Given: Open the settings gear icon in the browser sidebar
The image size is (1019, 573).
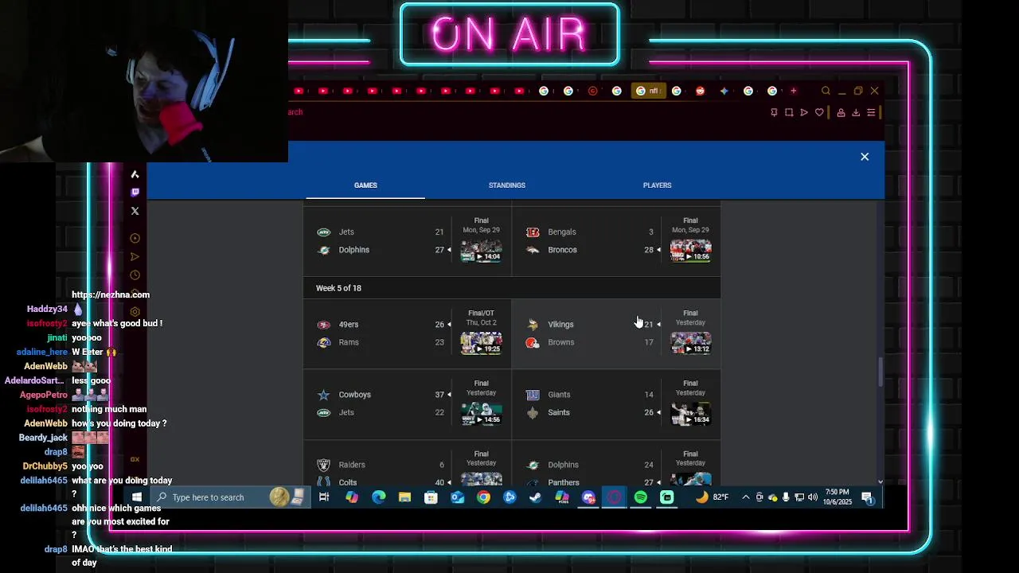Looking at the screenshot, I should click(135, 311).
